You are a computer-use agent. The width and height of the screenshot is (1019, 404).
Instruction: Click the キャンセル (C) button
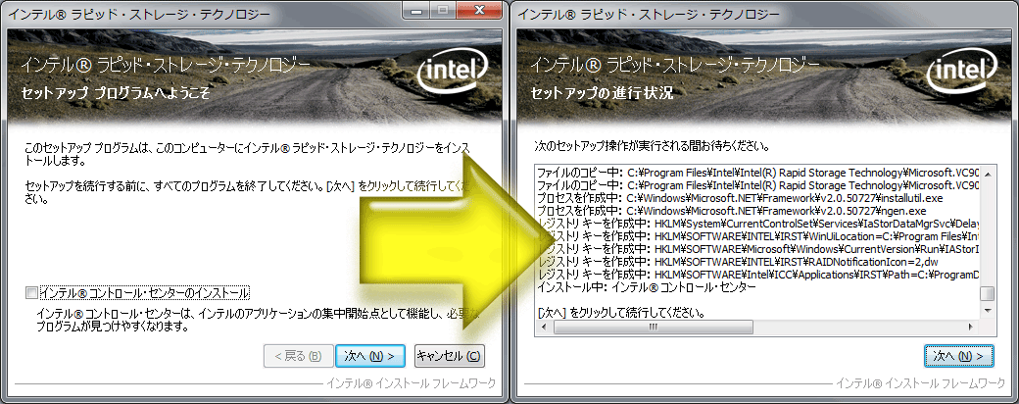(449, 356)
